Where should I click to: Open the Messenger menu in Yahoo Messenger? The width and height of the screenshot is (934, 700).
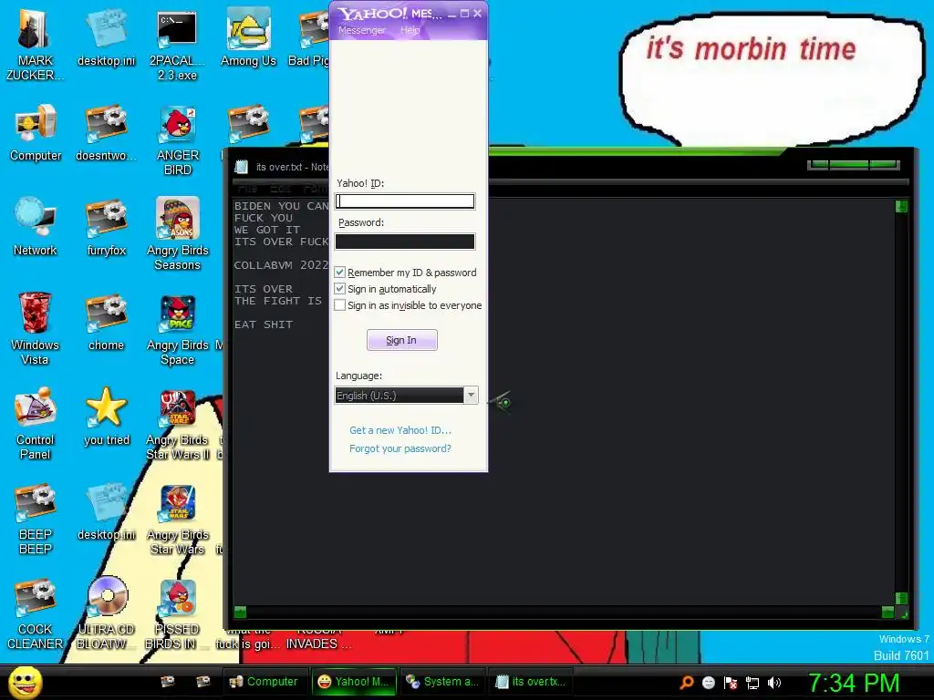(361, 30)
